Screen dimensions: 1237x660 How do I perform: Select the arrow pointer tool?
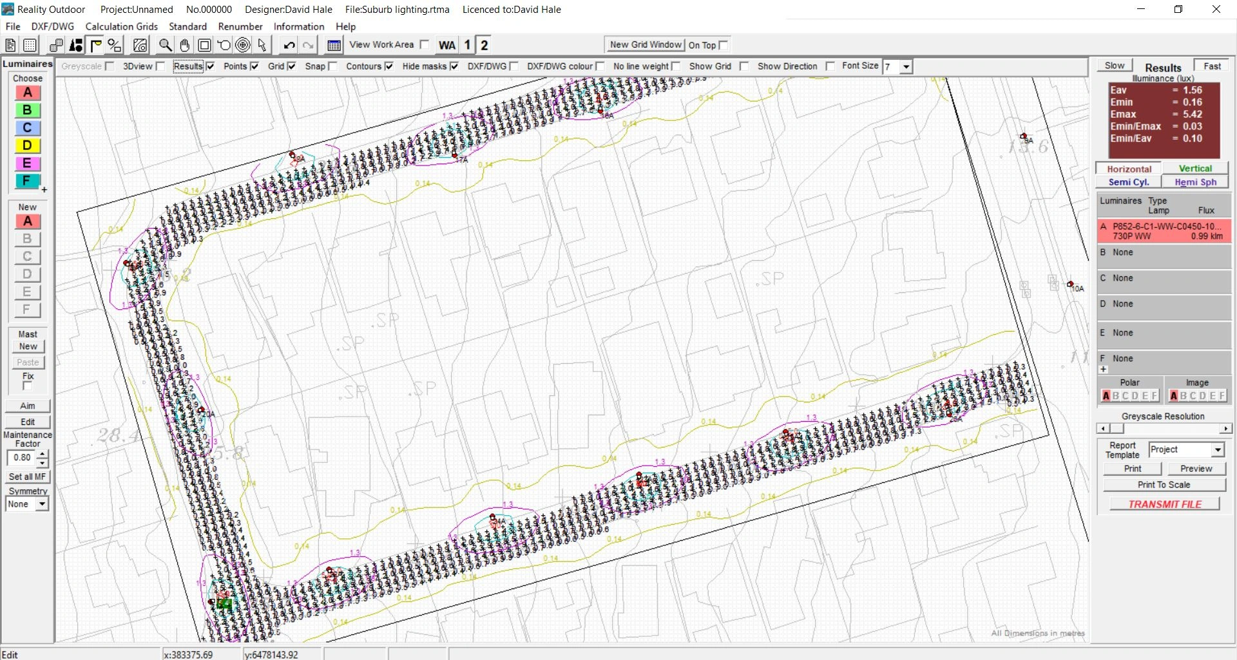point(262,45)
